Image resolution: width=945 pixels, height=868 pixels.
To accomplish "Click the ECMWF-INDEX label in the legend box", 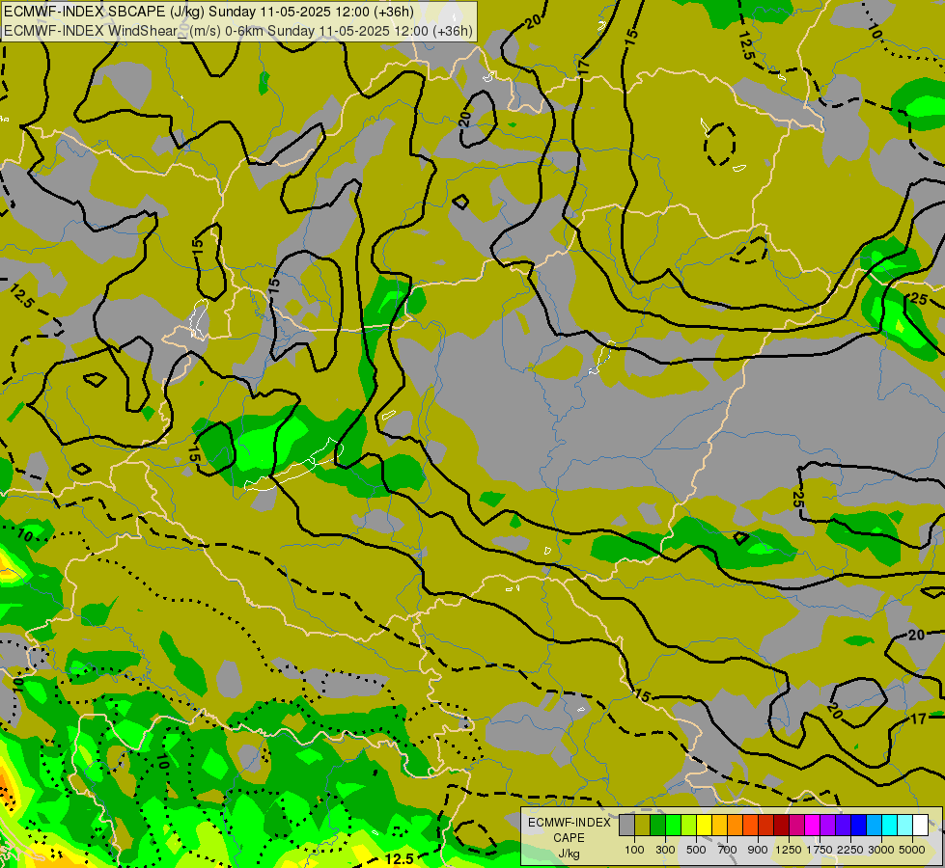I will pos(570,823).
